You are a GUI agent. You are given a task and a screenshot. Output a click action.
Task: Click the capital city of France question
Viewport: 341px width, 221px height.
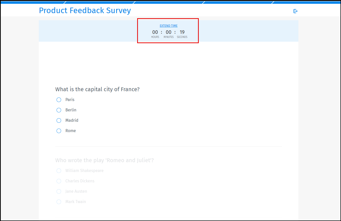97,89
